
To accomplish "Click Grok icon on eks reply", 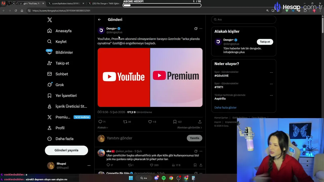I will [x=196, y=151].
